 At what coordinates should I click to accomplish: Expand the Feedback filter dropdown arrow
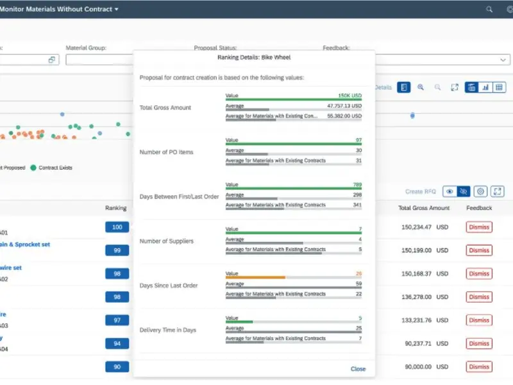tap(503, 60)
